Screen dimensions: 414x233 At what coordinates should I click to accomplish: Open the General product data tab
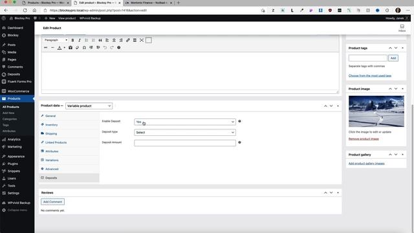coord(69,116)
